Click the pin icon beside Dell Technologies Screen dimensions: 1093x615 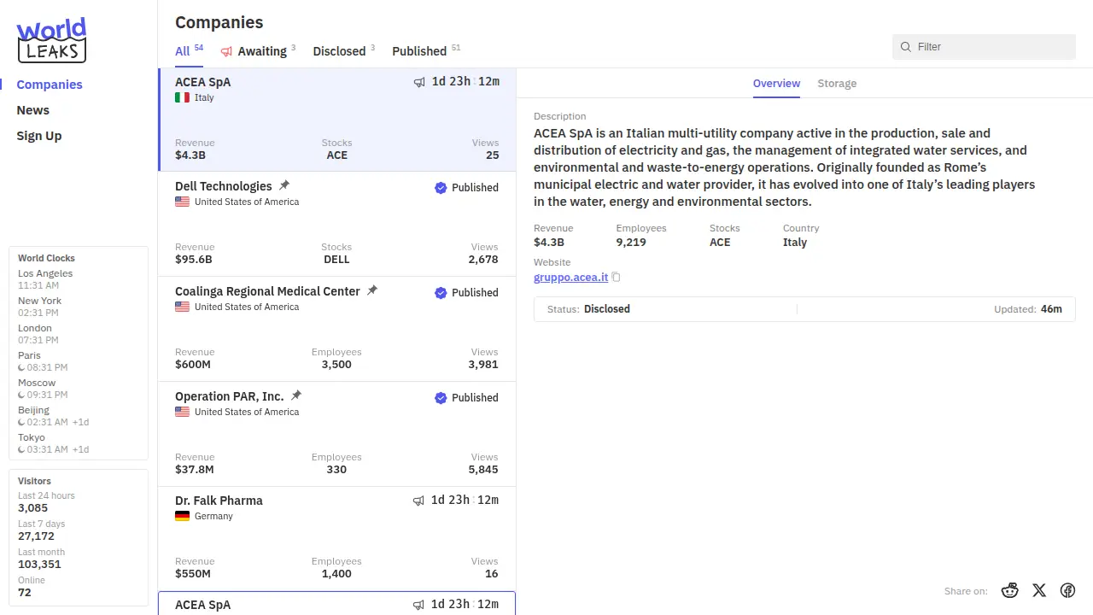(x=284, y=185)
